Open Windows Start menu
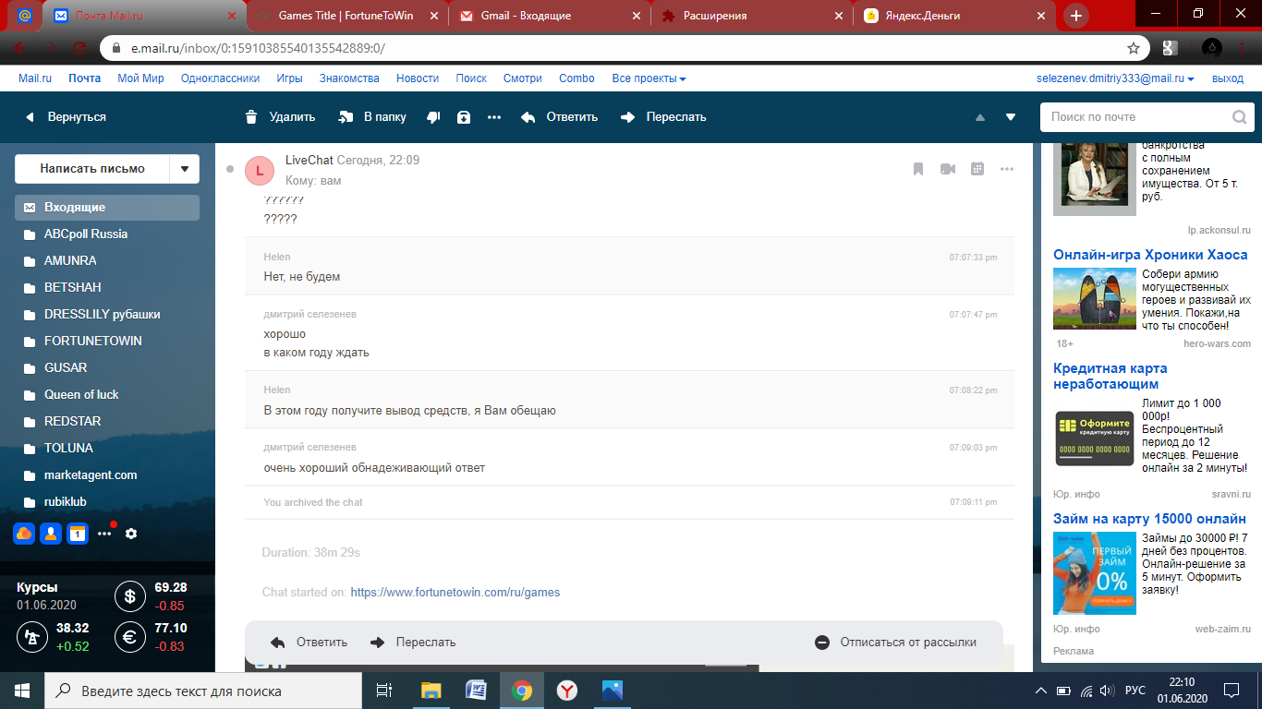Image resolution: width=1262 pixels, height=709 pixels. (x=22, y=691)
